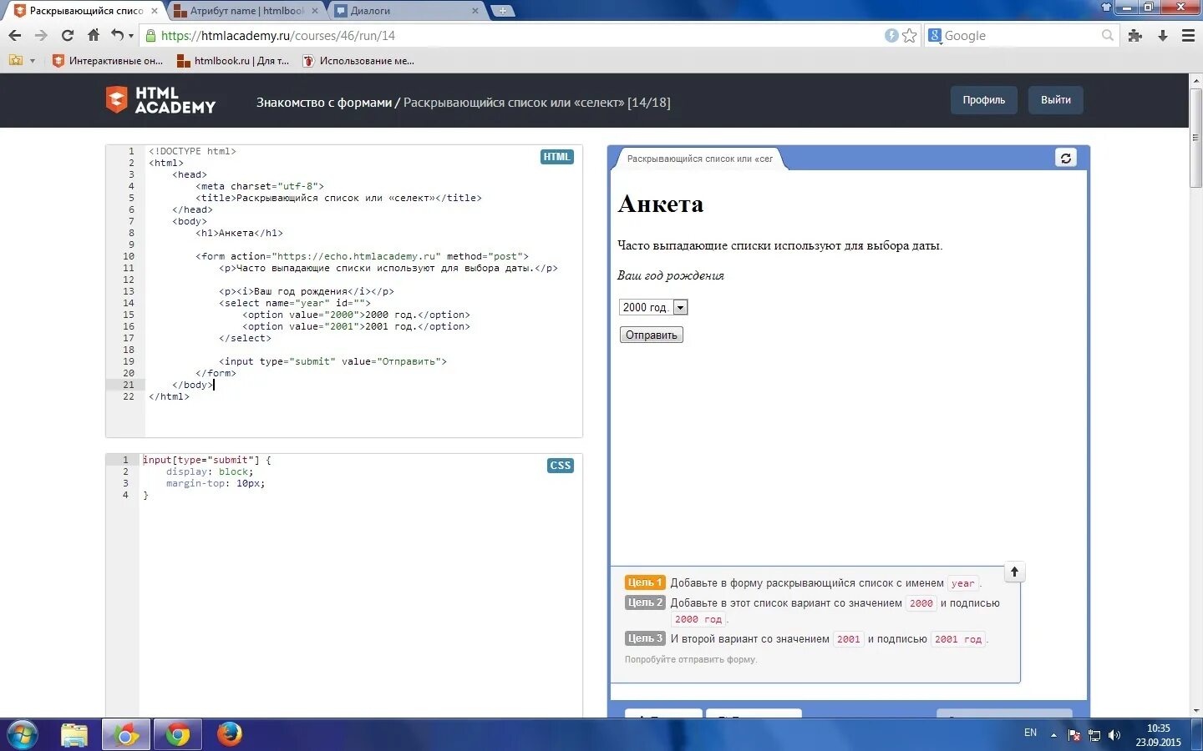Open Windows Explorer from the taskbar
The height and width of the screenshot is (751, 1203).
click(x=74, y=735)
